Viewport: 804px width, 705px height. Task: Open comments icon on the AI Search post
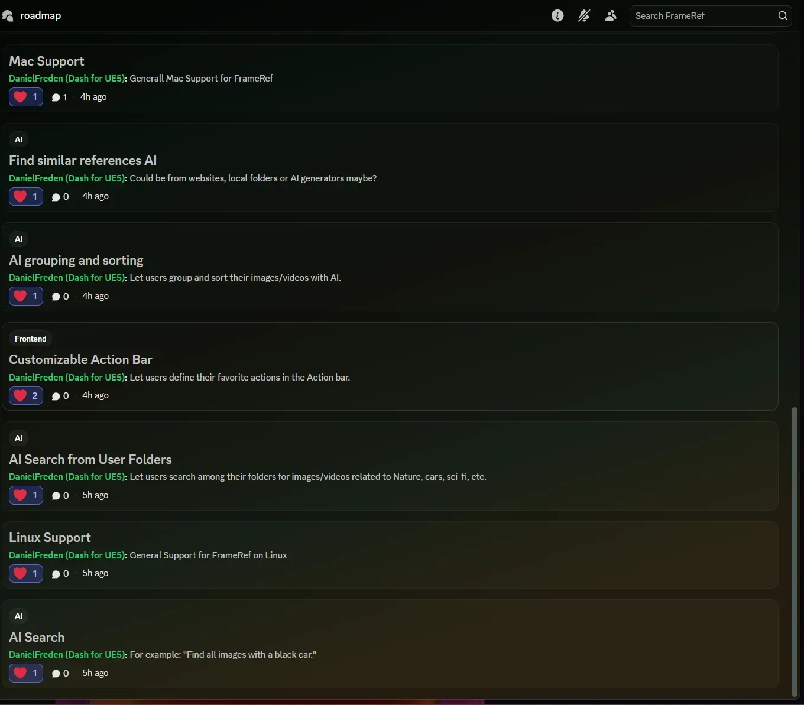point(56,674)
